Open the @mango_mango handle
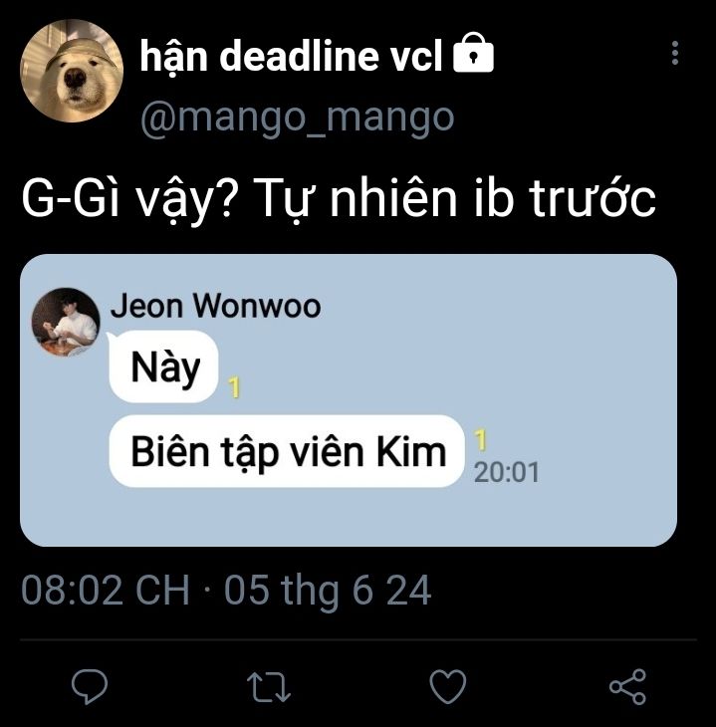This screenshot has height=727, width=716. pyautogui.click(x=297, y=118)
